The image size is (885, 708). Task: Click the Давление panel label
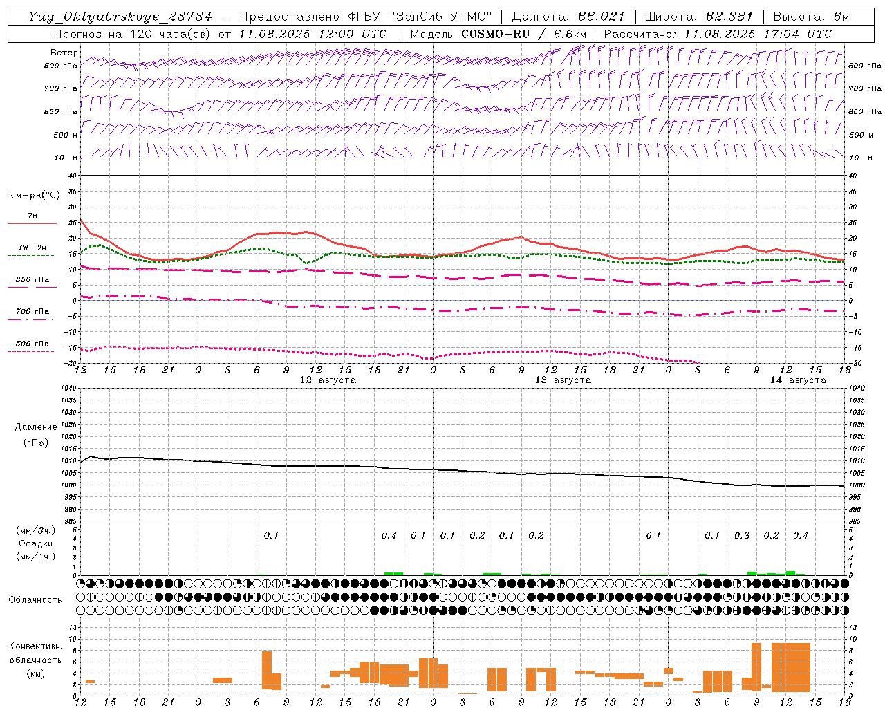(x=36, y=427)
